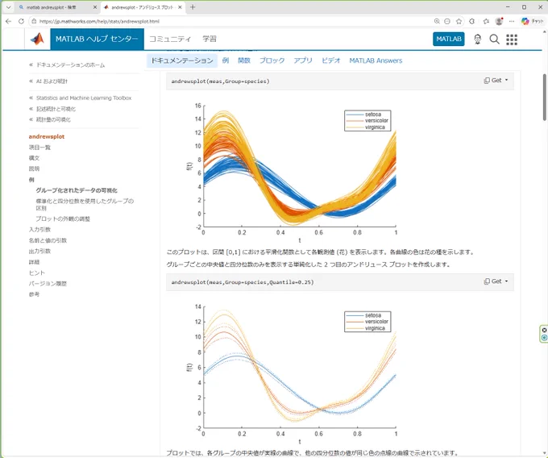The width and height of the screenshot is (548, 458).
Task: Copy icon for first andrewsplot code block
Action: click(487, 81)
